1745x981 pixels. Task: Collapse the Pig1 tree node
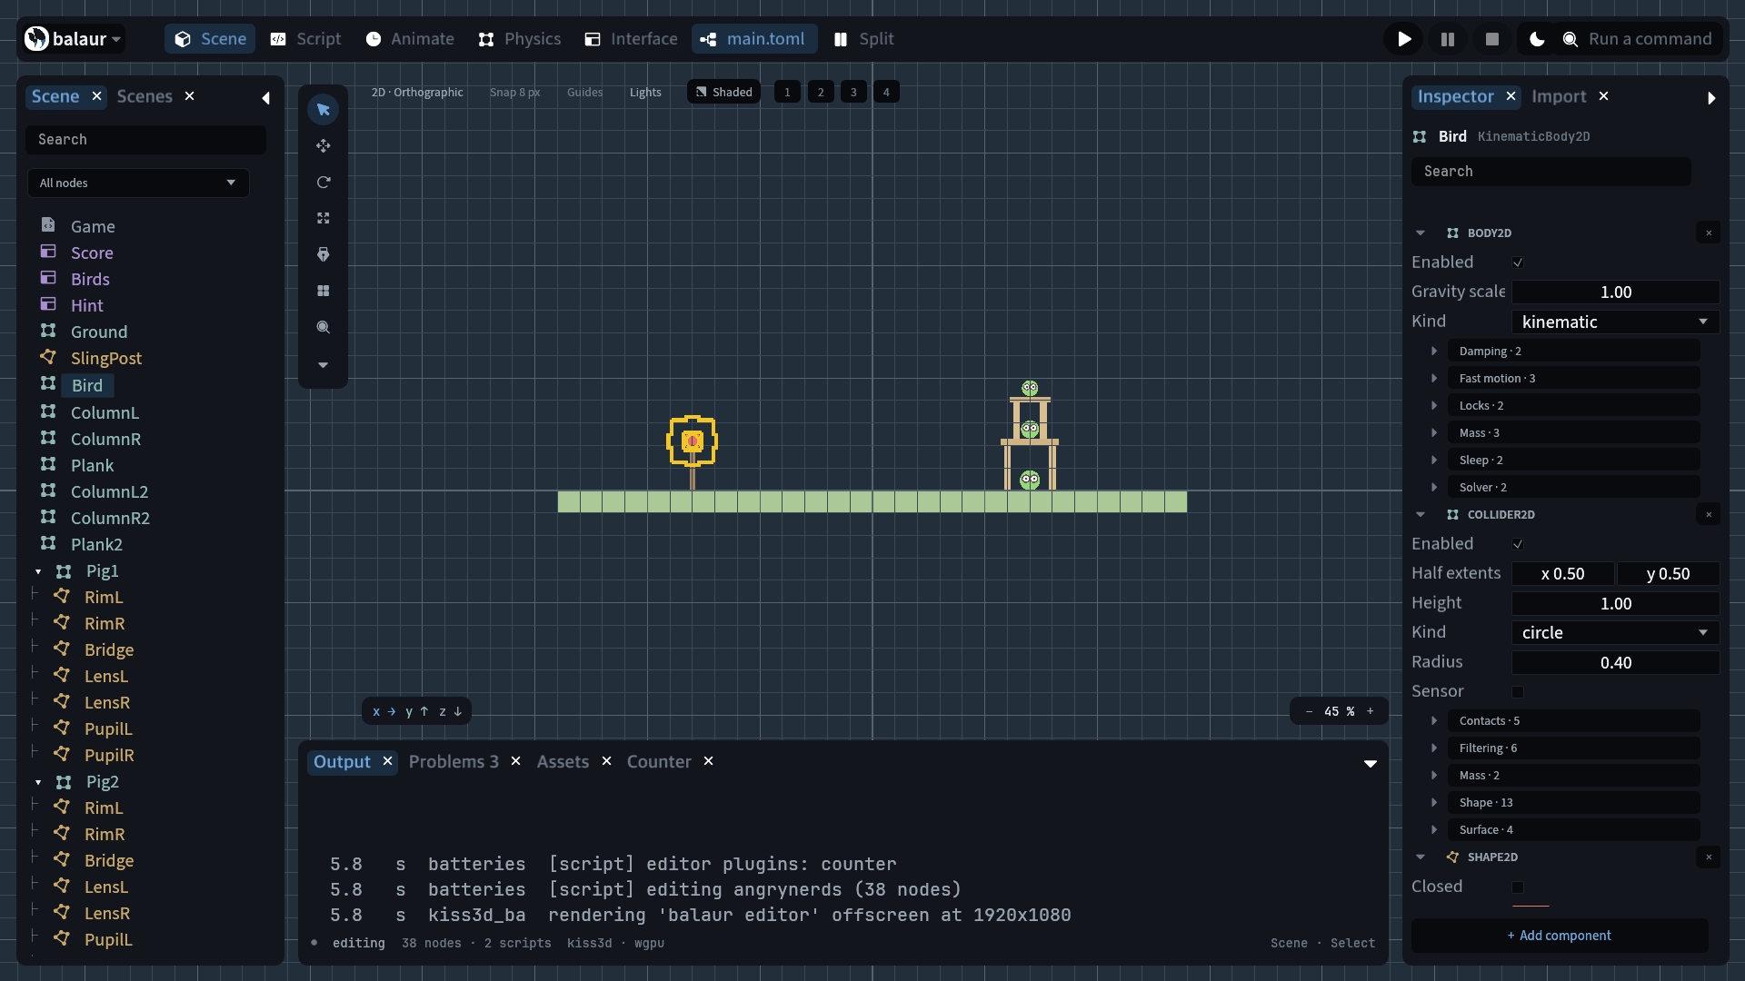coord(38,571)
